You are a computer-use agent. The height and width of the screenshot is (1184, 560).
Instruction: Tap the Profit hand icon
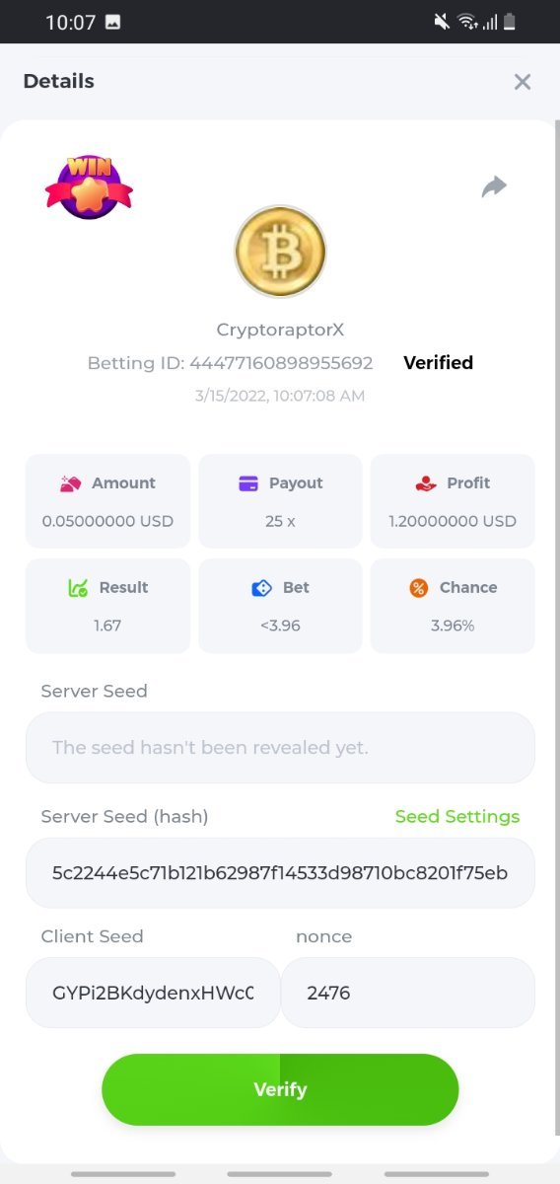pyautogui.click(x=426, y=483)
